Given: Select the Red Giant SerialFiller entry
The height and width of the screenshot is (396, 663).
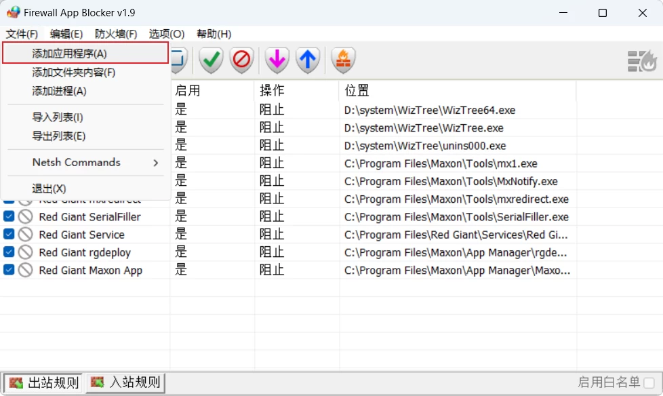Looking at the screenshot, I should click(x=90, y=216).
